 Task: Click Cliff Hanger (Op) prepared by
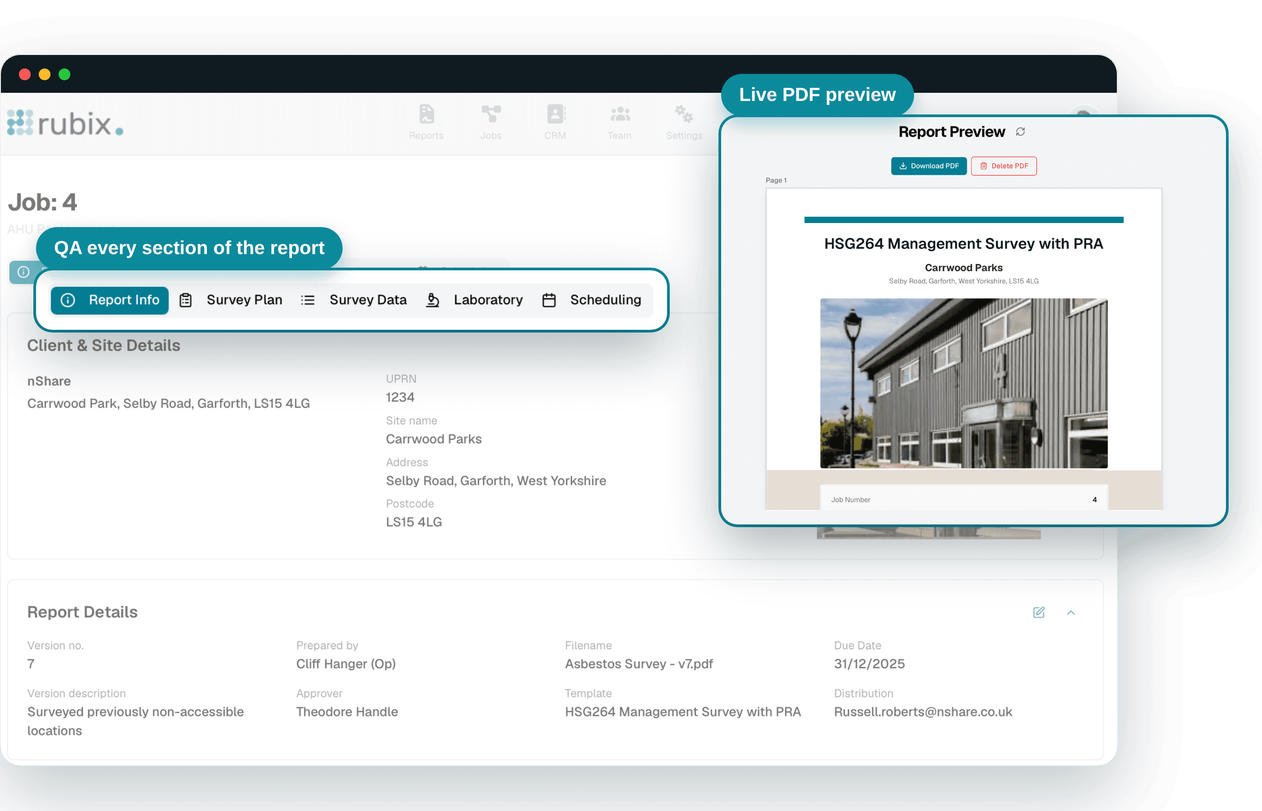(346, 664)
